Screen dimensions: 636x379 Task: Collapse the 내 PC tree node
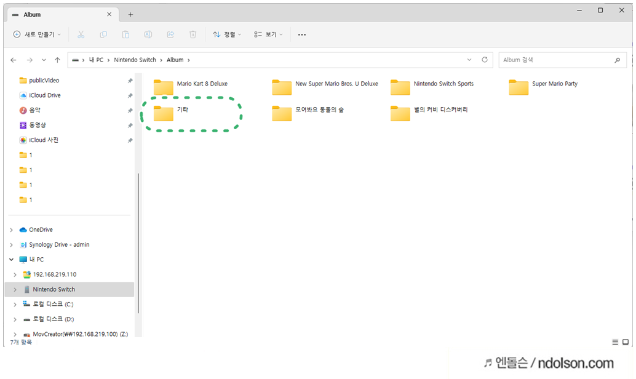[11, 259]
